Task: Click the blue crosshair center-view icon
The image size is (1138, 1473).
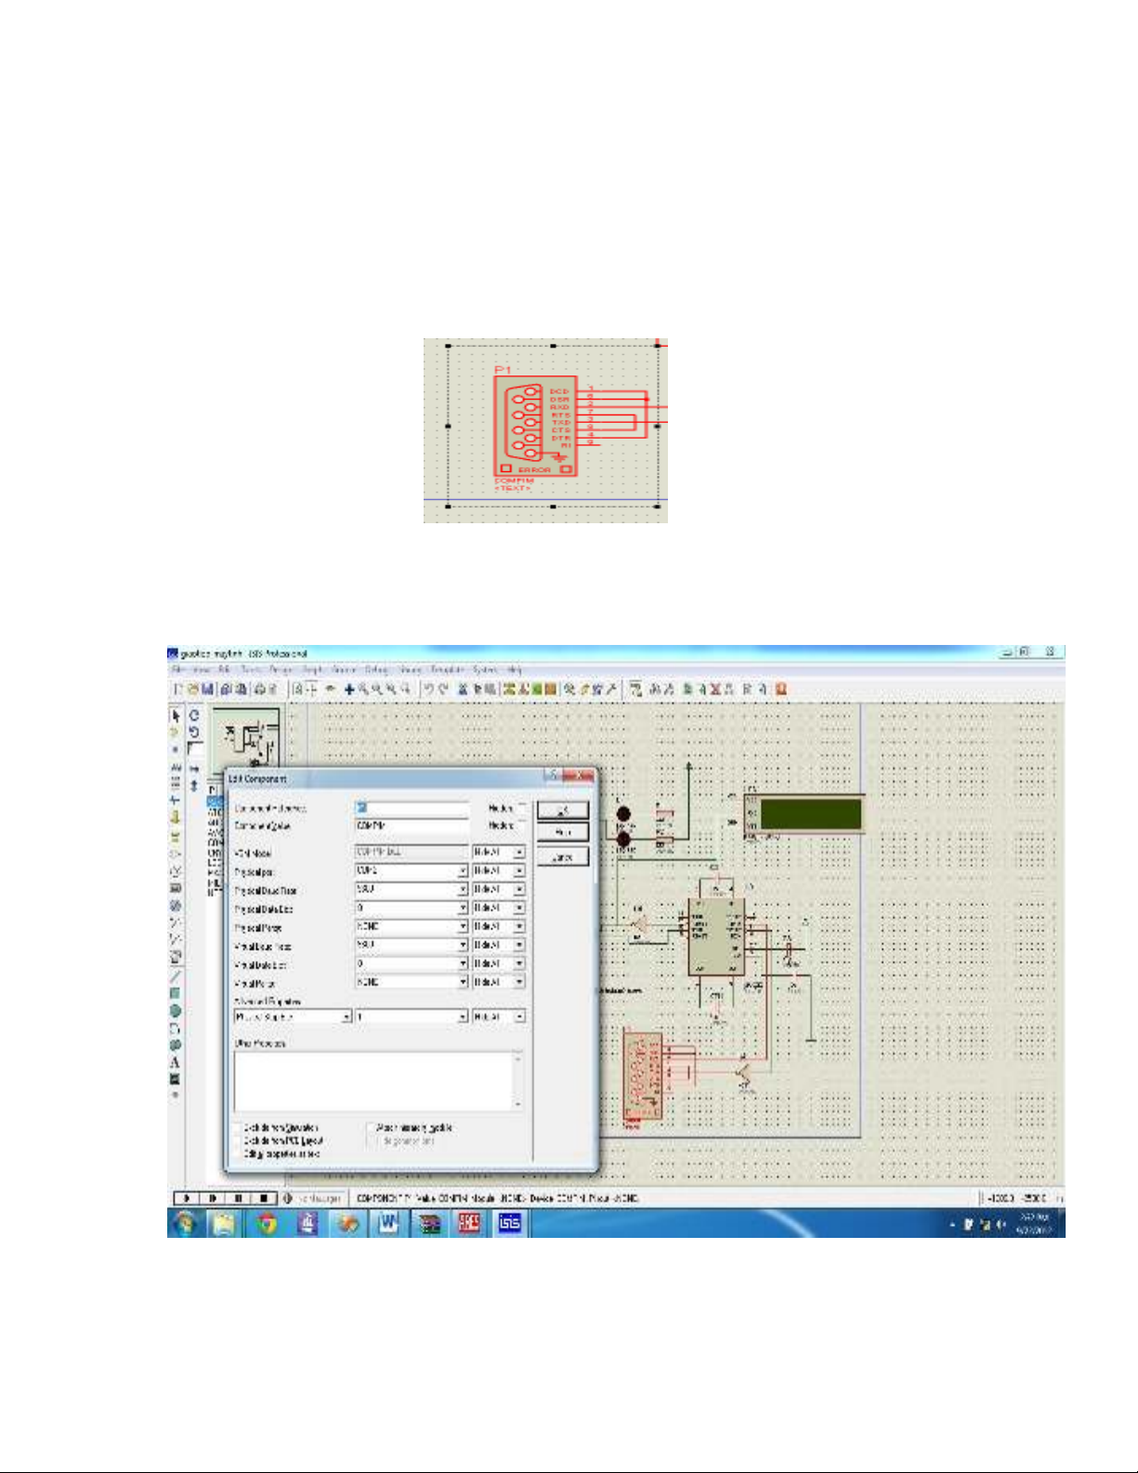Action: point(349,690)
